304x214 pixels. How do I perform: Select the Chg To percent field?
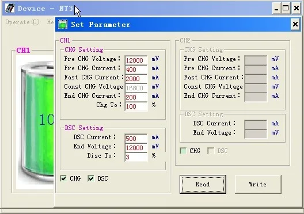point(136,106)
